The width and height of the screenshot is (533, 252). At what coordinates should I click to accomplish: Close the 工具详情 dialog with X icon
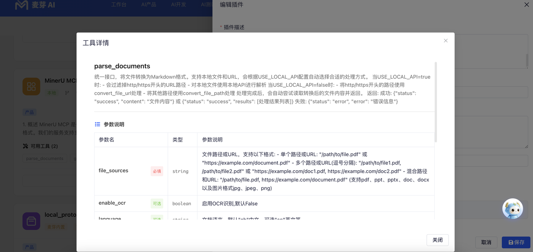[x=446, y=41]
